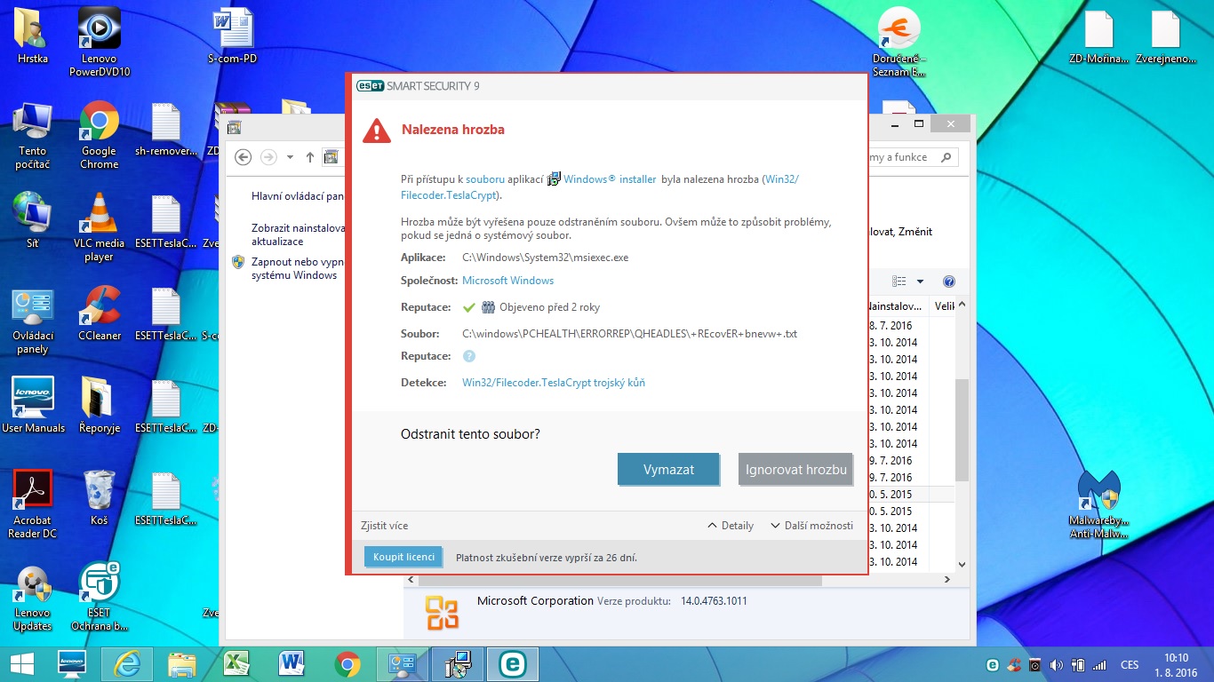Select the sh-remover desktop file icon
This screenshot has height=682, width=1214.
166,128
